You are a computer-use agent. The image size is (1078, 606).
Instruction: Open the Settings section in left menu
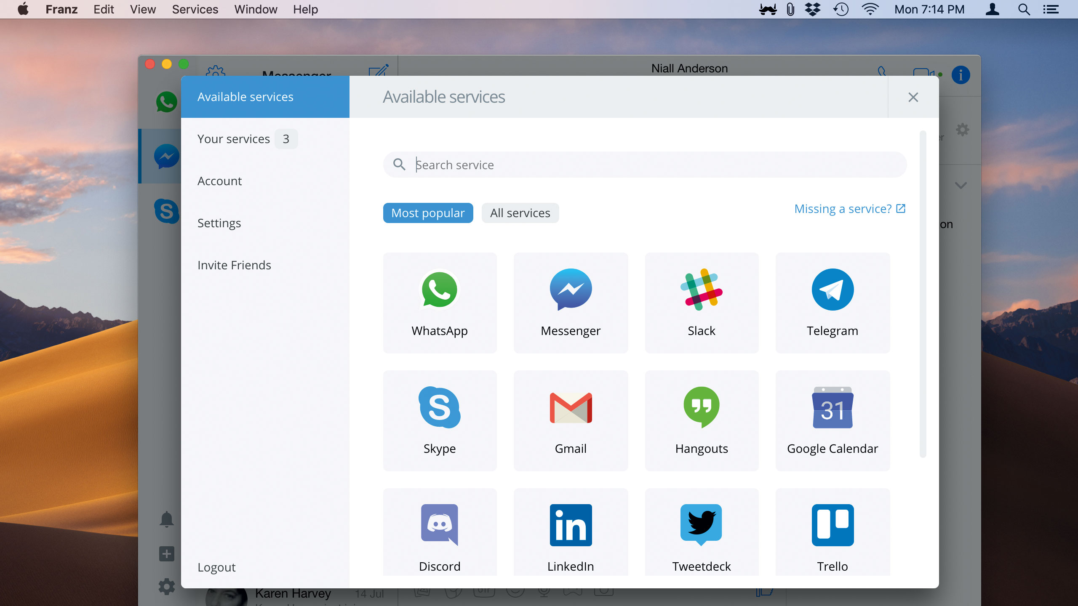219,223
